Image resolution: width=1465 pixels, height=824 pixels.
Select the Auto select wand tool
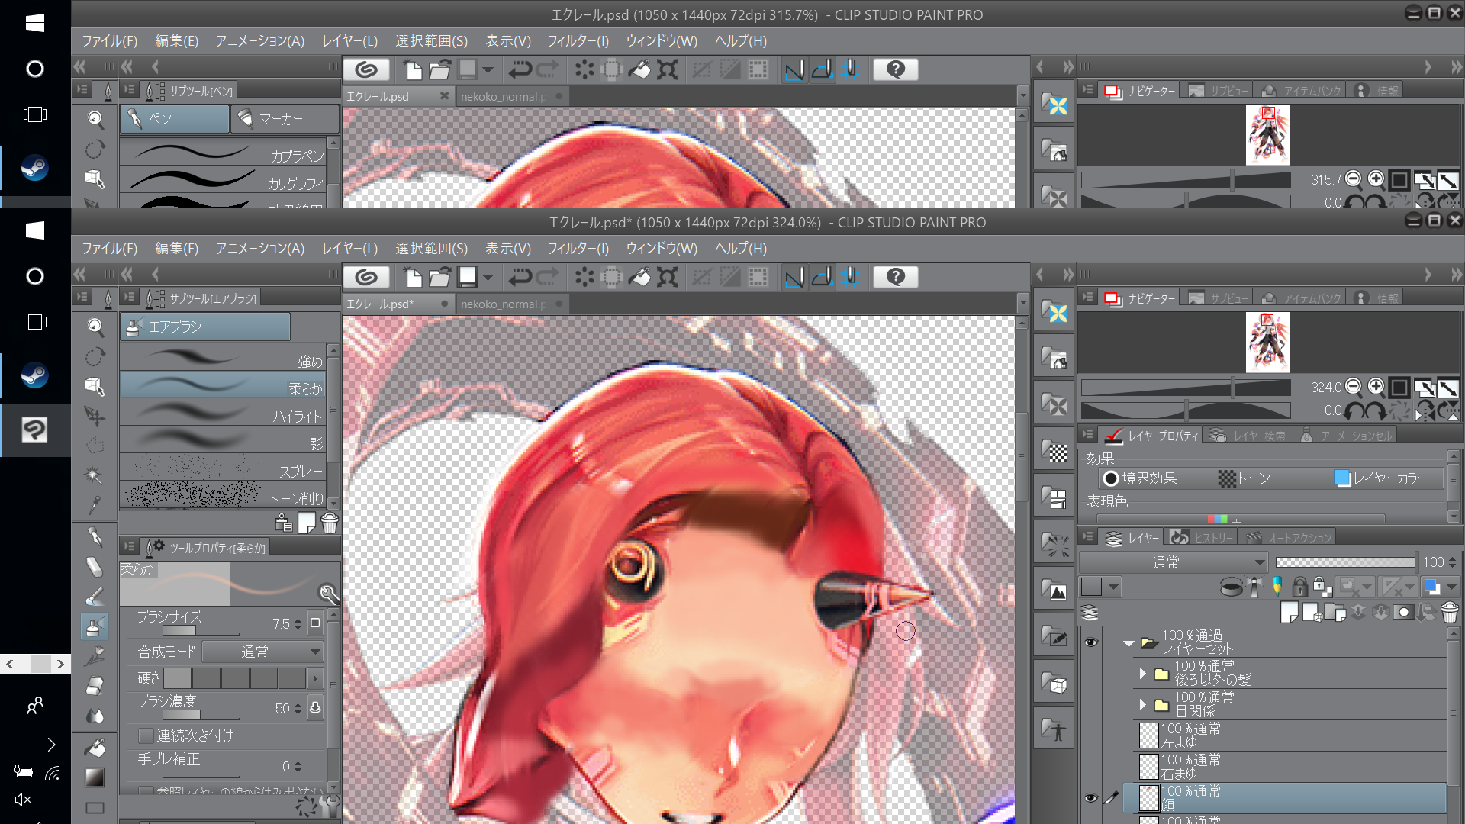click(95, 475)
